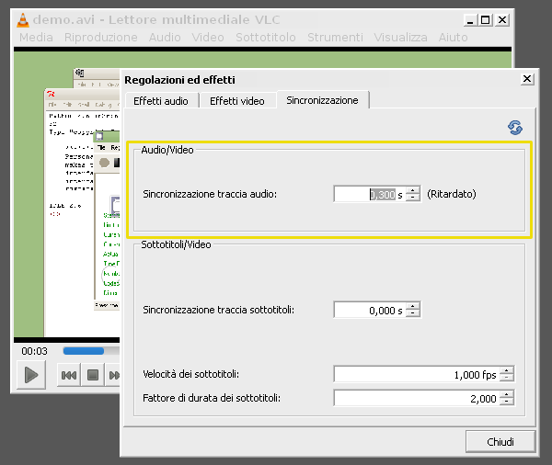Open the Media menu

click(36, 37)
